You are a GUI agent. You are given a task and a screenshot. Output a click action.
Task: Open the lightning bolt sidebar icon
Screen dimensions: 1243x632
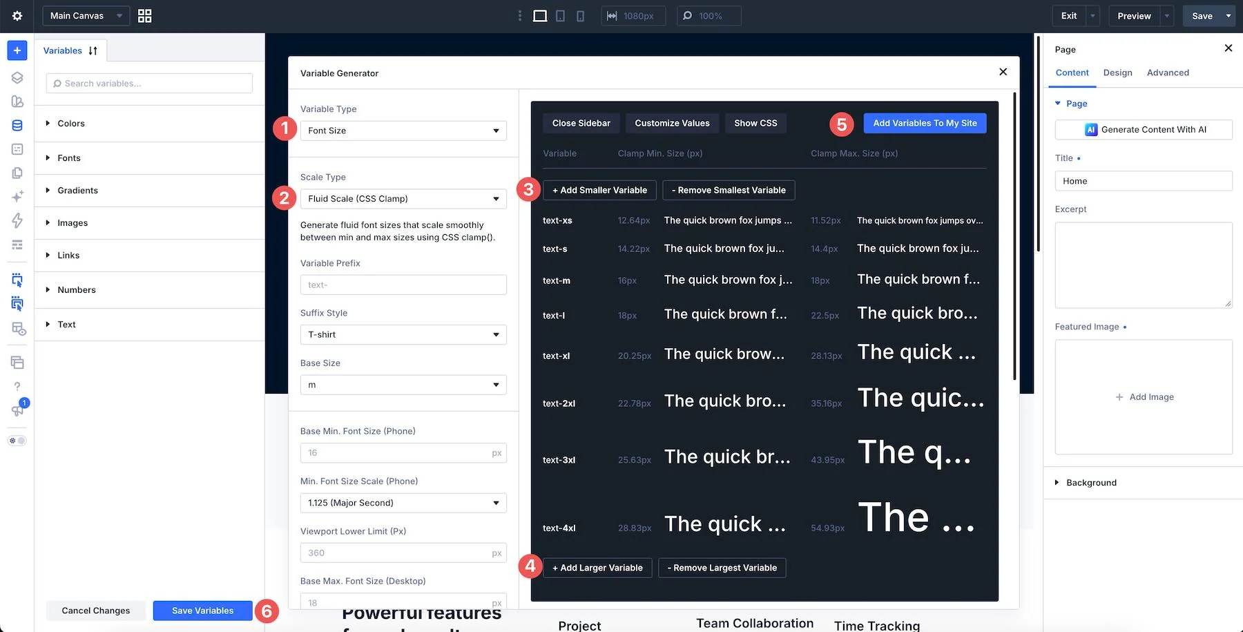(x=17, y=220)
